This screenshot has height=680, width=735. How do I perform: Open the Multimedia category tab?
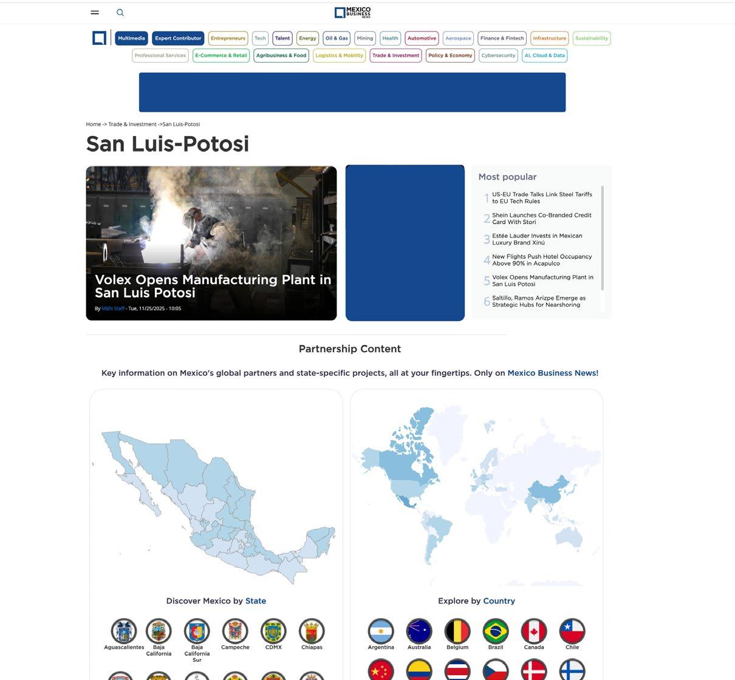click(131, 38)
